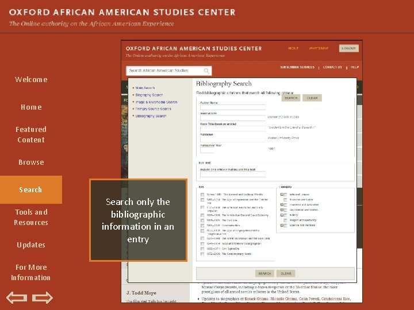Click the Publisher input field
The height and width of the screenshot is (310, 414).
tap(233, 139)
